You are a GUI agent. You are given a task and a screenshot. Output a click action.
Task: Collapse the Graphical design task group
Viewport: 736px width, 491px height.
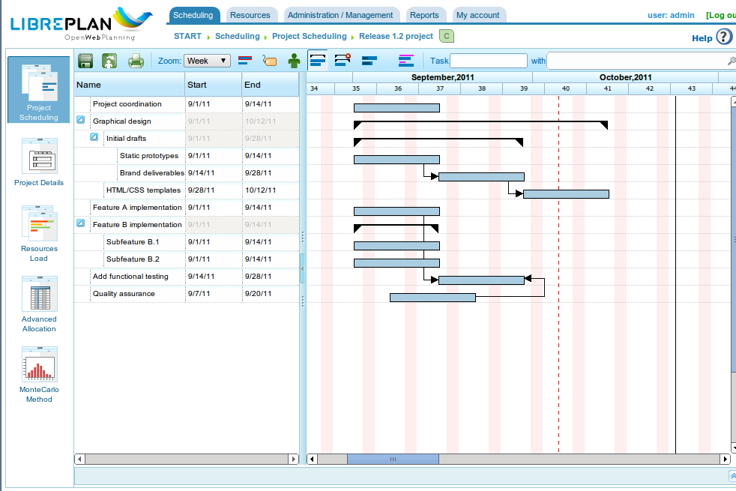81,120
